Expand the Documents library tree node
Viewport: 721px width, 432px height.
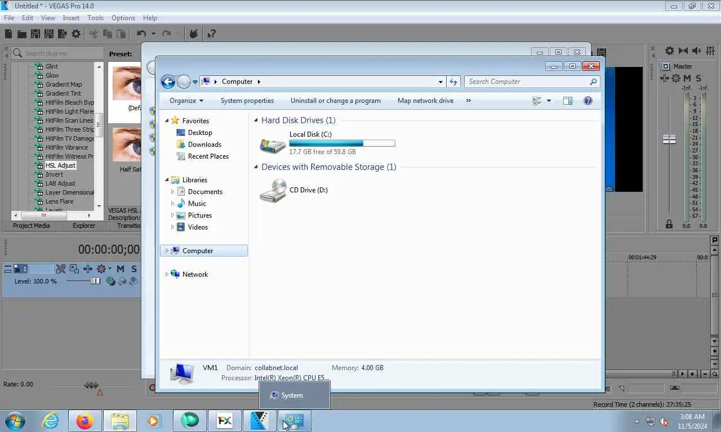[172, 192]
